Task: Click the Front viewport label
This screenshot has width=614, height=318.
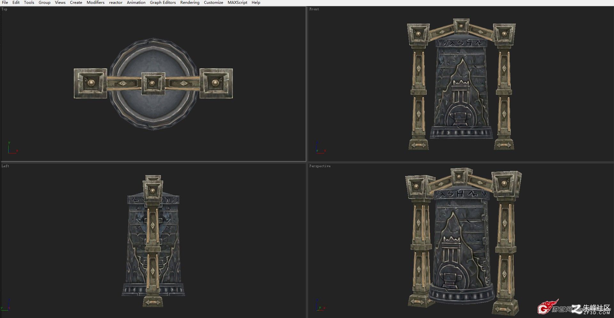Action: point(314,9)
